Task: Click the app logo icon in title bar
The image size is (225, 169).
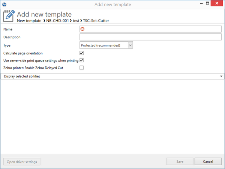Action: tap(4, 5)
